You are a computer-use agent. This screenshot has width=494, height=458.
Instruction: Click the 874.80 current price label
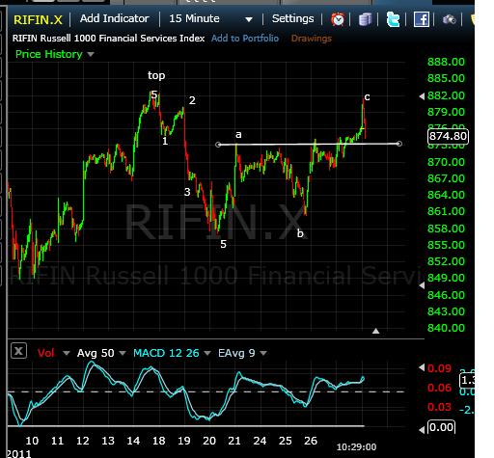448,136
